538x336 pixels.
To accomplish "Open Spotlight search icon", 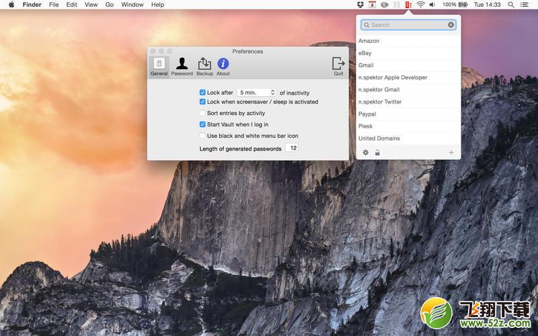I will pos(511,5).
